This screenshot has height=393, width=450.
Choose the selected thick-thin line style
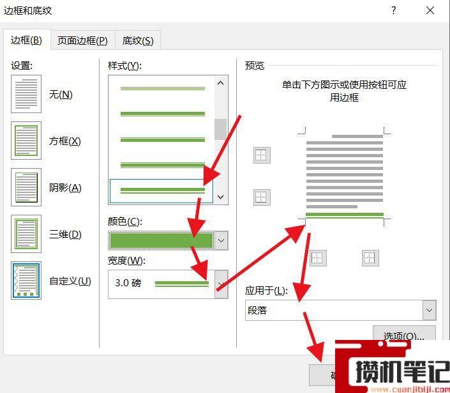click(x=161, y=191)
